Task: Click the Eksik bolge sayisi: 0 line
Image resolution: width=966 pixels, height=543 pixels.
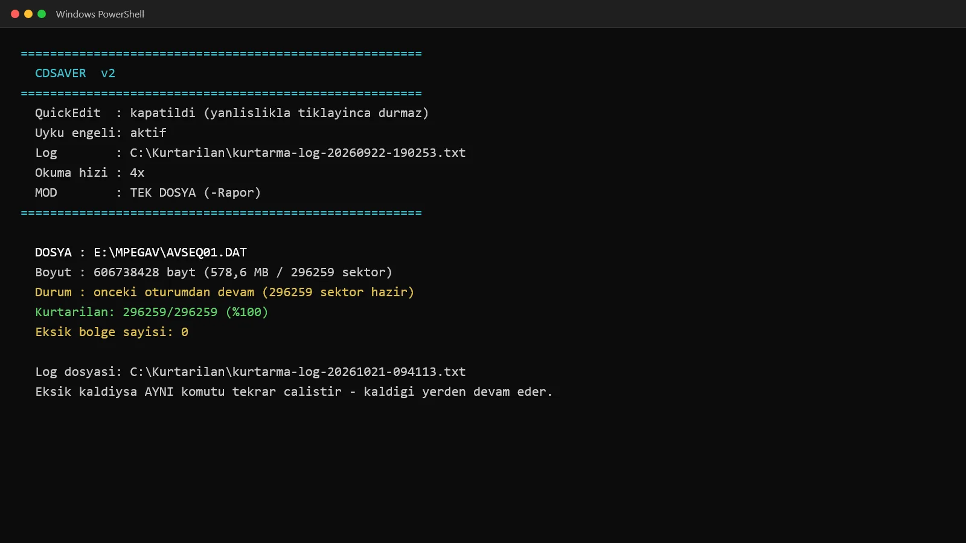Action: (112, 332)
